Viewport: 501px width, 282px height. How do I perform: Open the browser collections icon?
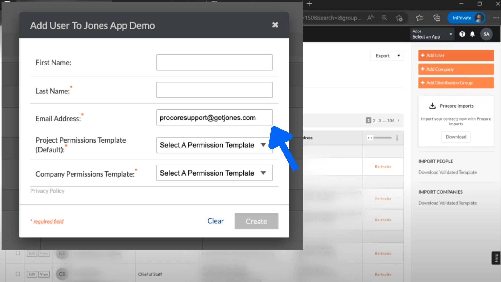coord(437,18)
